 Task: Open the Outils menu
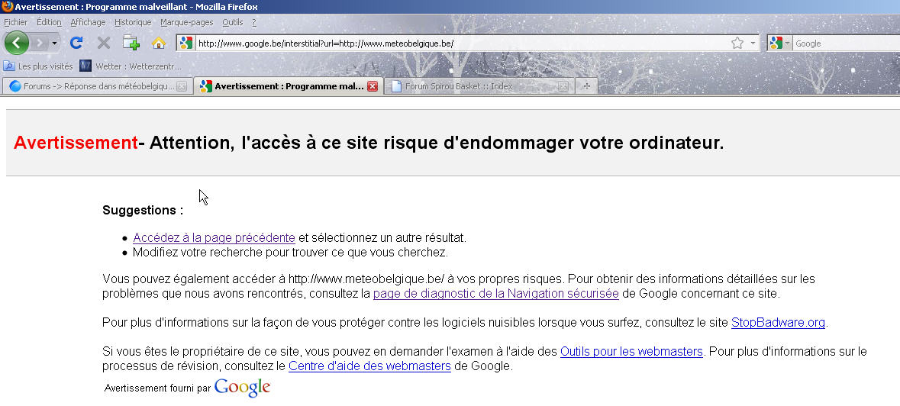[x=233, y=22]
